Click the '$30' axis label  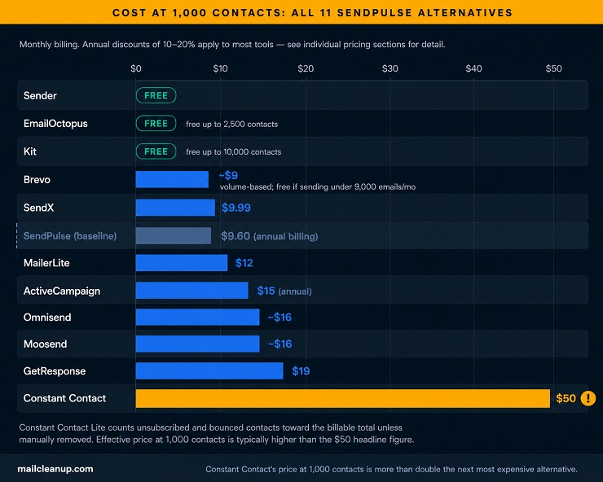pyautogui.click(x=390, y=68)
